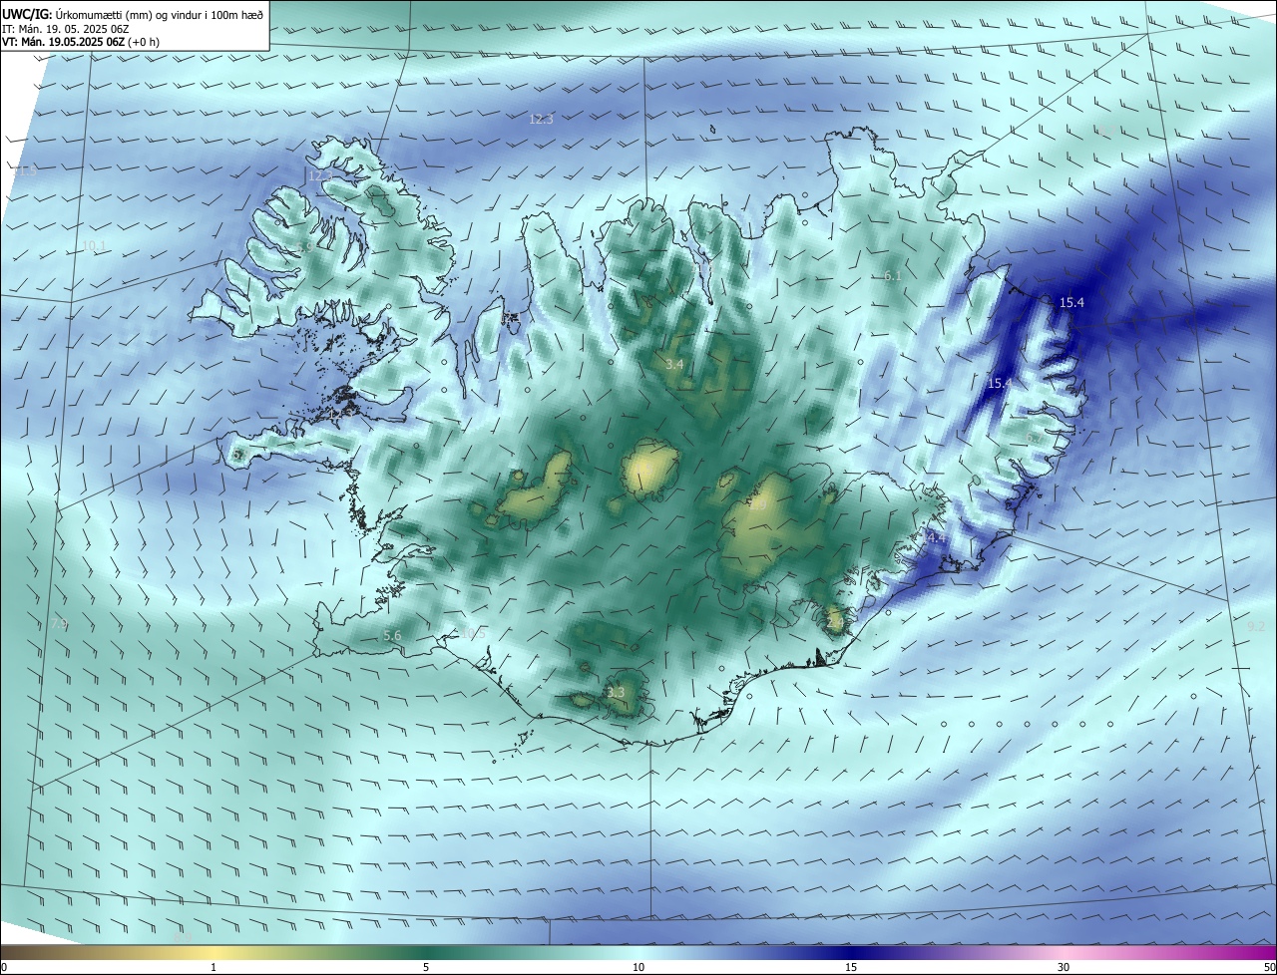Click the color scale tick label 10
1277x975 pixels.
[638, 967]
